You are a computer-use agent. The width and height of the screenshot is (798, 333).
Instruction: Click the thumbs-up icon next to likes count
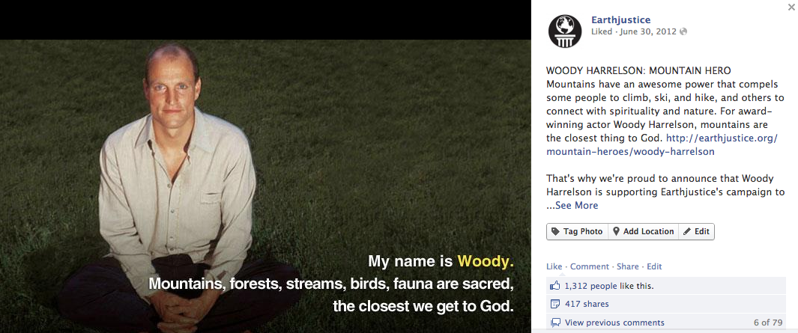tap(555, 286)
